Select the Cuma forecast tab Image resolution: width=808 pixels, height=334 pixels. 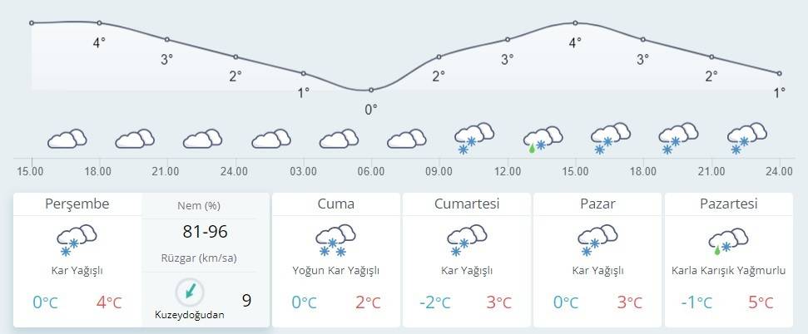pos(335,204)
